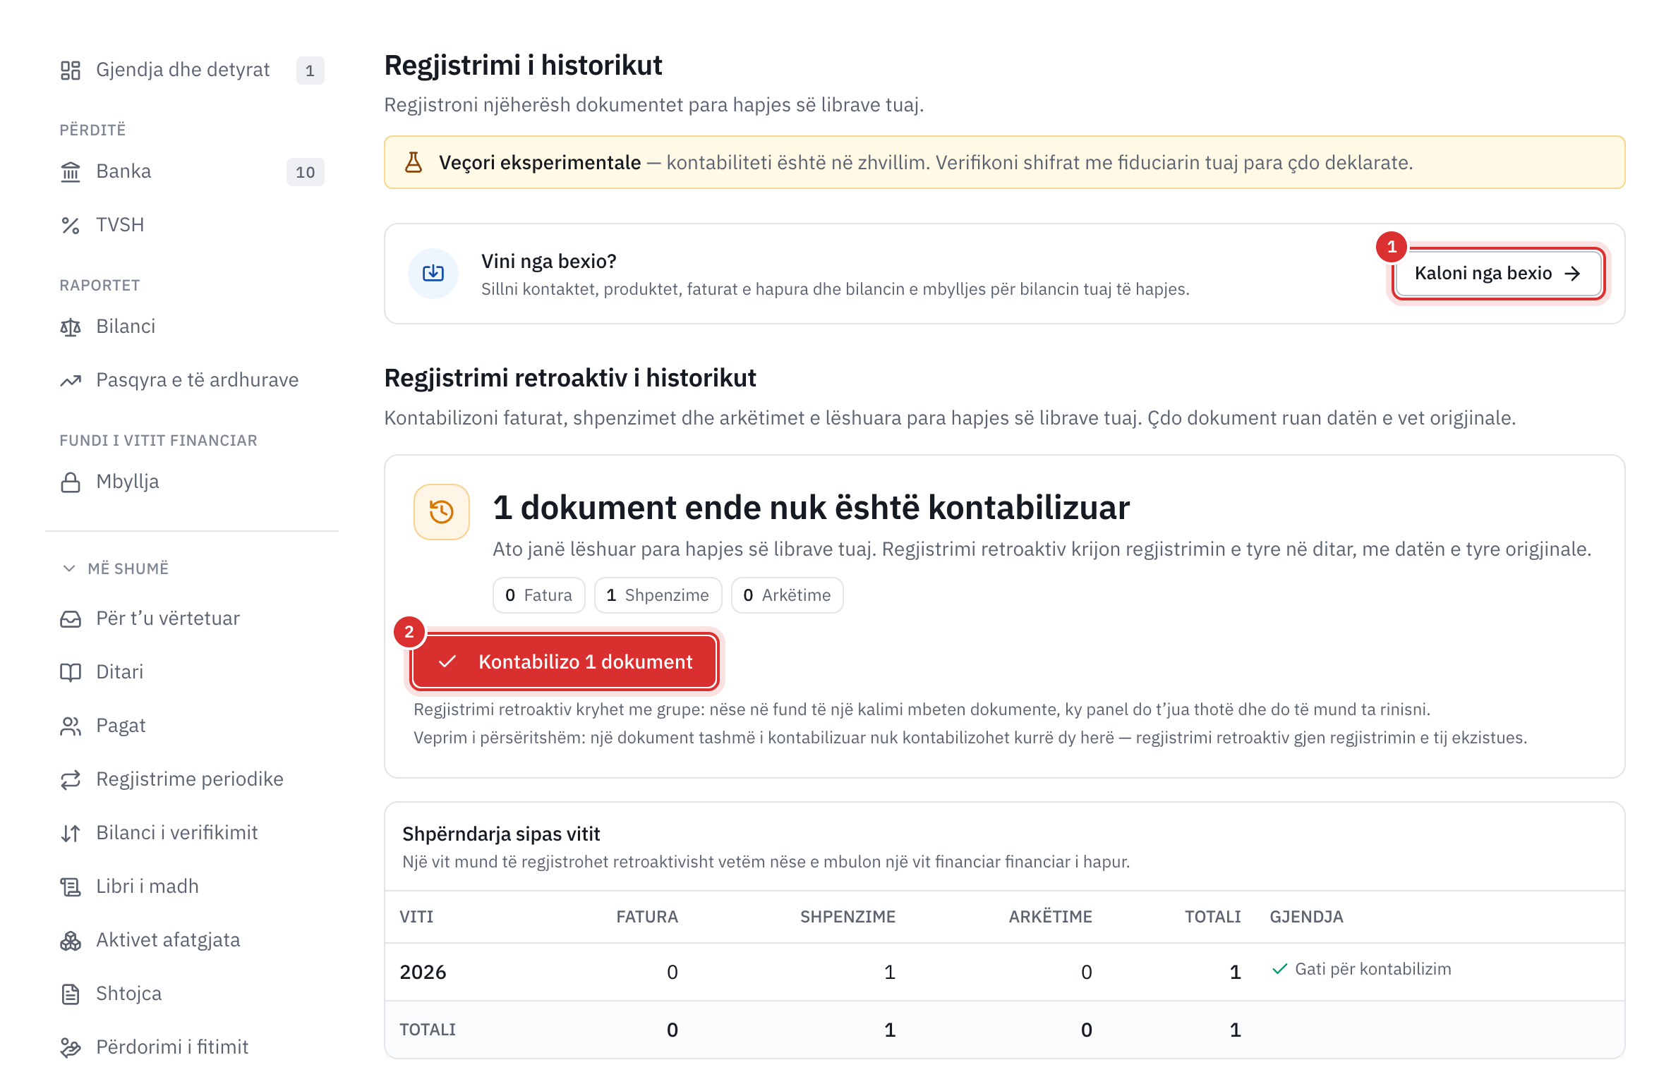The height and width of the screenshot is (1072, 1671).
Task: Click the Pasqyra e të ardhurave trend icon
Action: [x=71, y=380]
